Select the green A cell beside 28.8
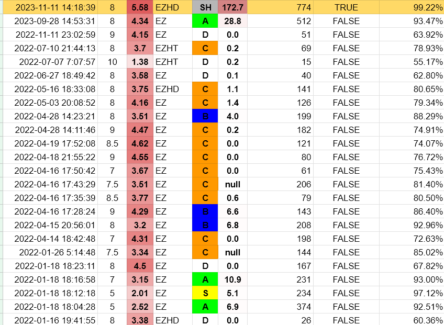Image resolution: width=444 pixels, height=325 pixels. (205, 21)
